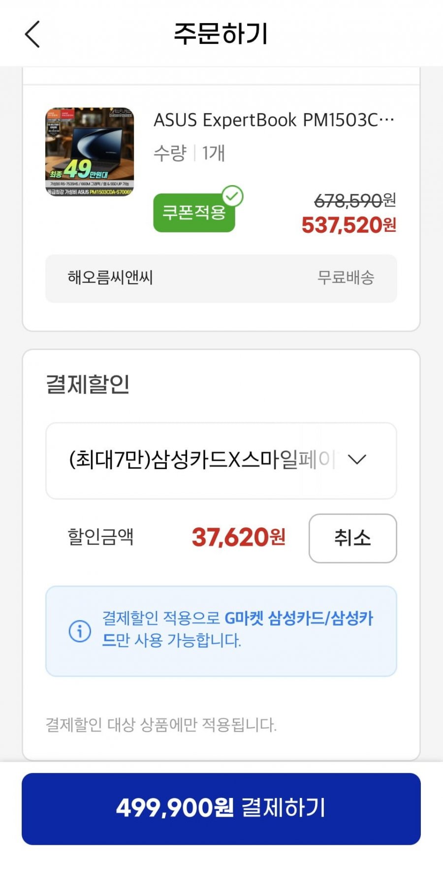Tap the 수량 1개 quantity text
Screen dimensions: 443x894
pyautogui.click(x=190, y=153)
